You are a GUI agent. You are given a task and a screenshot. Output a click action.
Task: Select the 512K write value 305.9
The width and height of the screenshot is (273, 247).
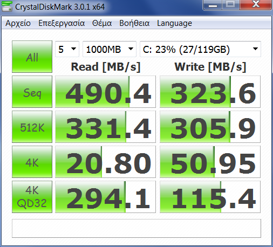point(210,127)
